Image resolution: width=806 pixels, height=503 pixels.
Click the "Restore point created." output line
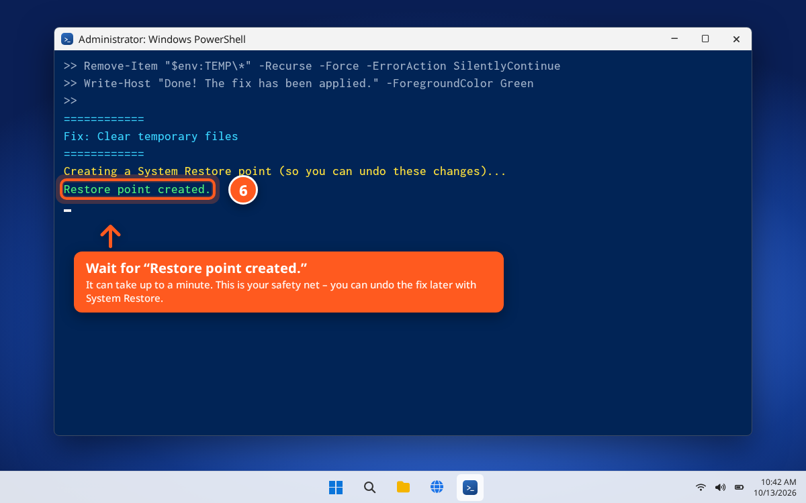(x=138, y=189)
